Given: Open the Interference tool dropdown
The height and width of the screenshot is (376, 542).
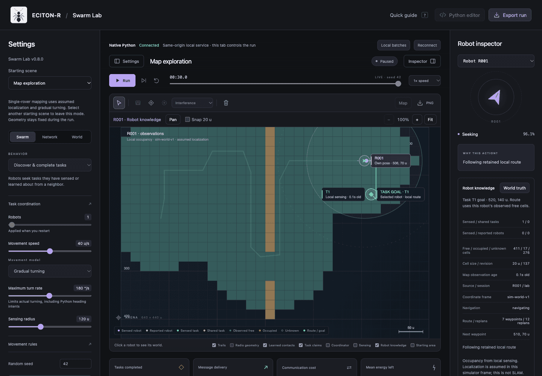Looking at the screenshot, I should [192, 103].
